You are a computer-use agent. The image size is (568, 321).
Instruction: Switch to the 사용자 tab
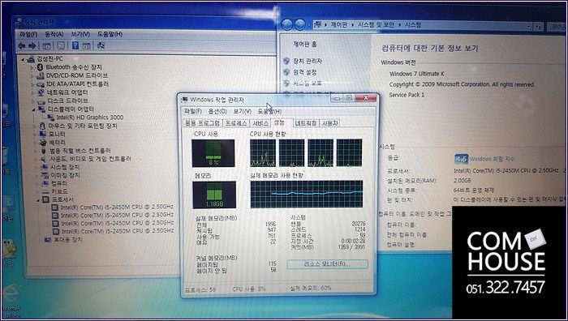(x=330, y=123)
